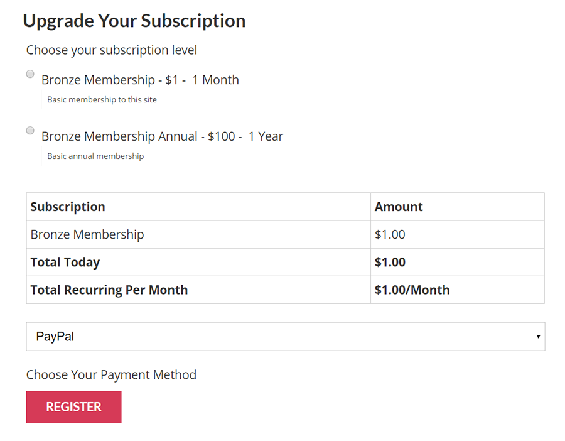
Task: Select the Bronze Membership monthly radio button
Action: point(30,74)
